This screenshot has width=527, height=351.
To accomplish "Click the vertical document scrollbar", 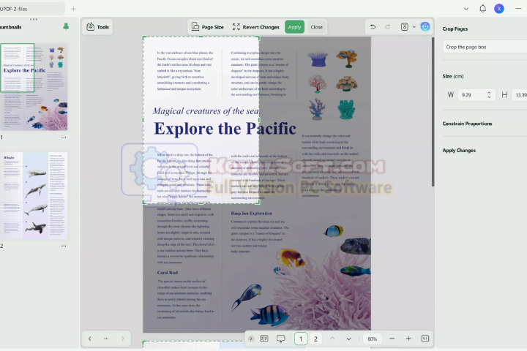I will point(433,112).
